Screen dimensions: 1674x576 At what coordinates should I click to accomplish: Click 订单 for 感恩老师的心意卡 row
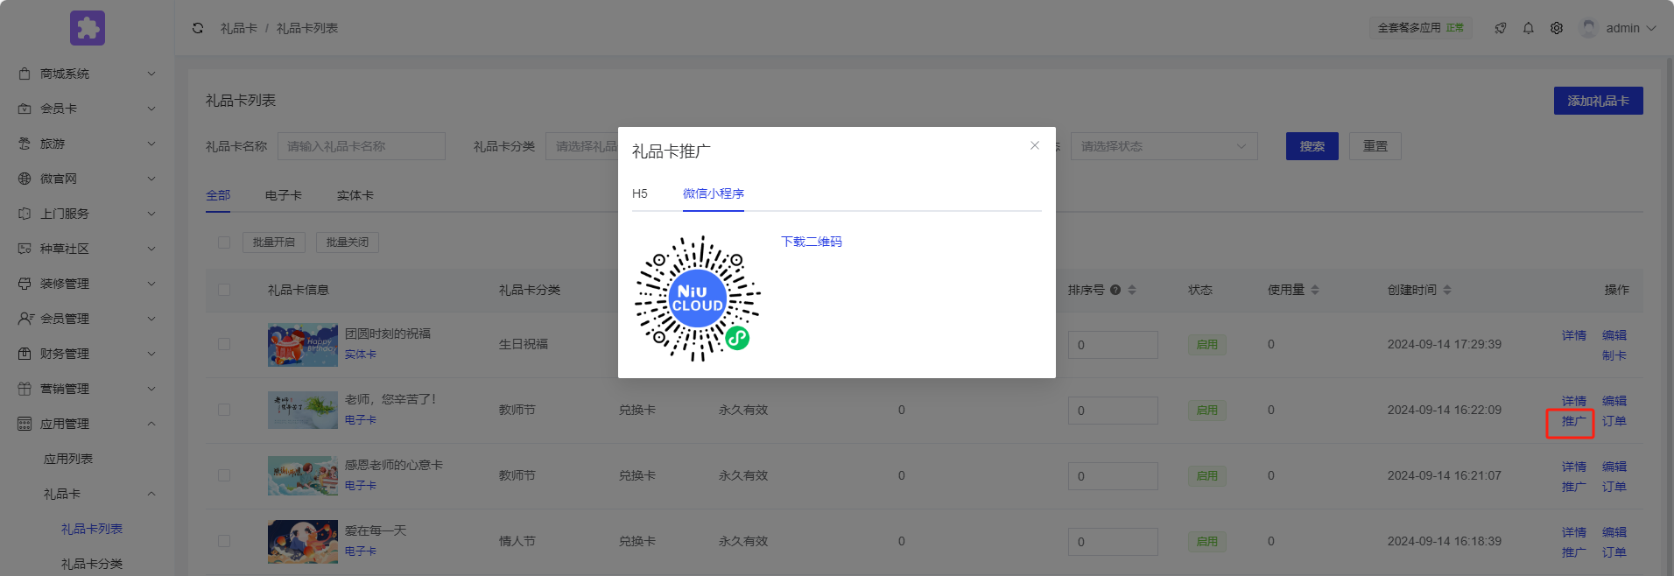click(x=1614, y=487)
